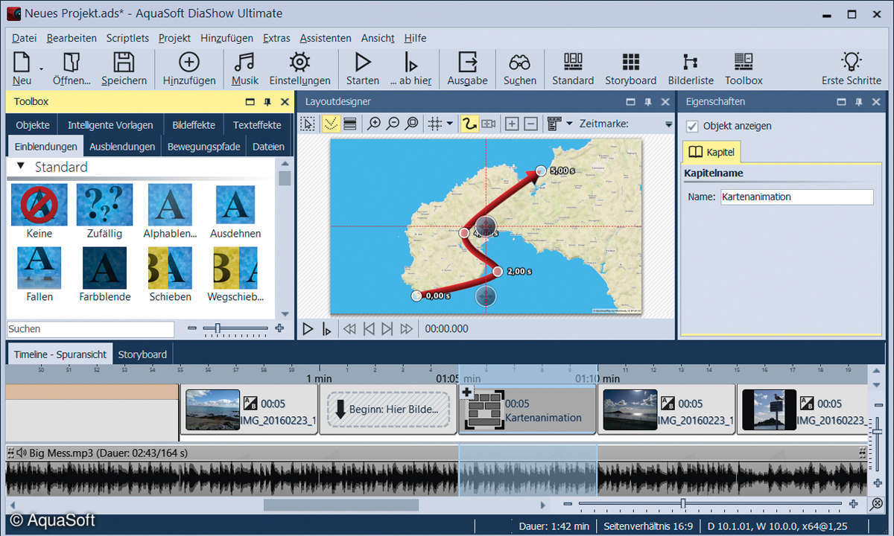The width and height of the screenshot is (894, 536).
Task: Switch to the Bildeffekte tab
Action: [x=194, y=125]
